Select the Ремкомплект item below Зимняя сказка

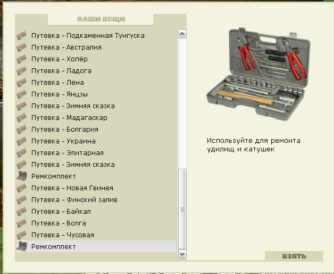pos(96,176)
